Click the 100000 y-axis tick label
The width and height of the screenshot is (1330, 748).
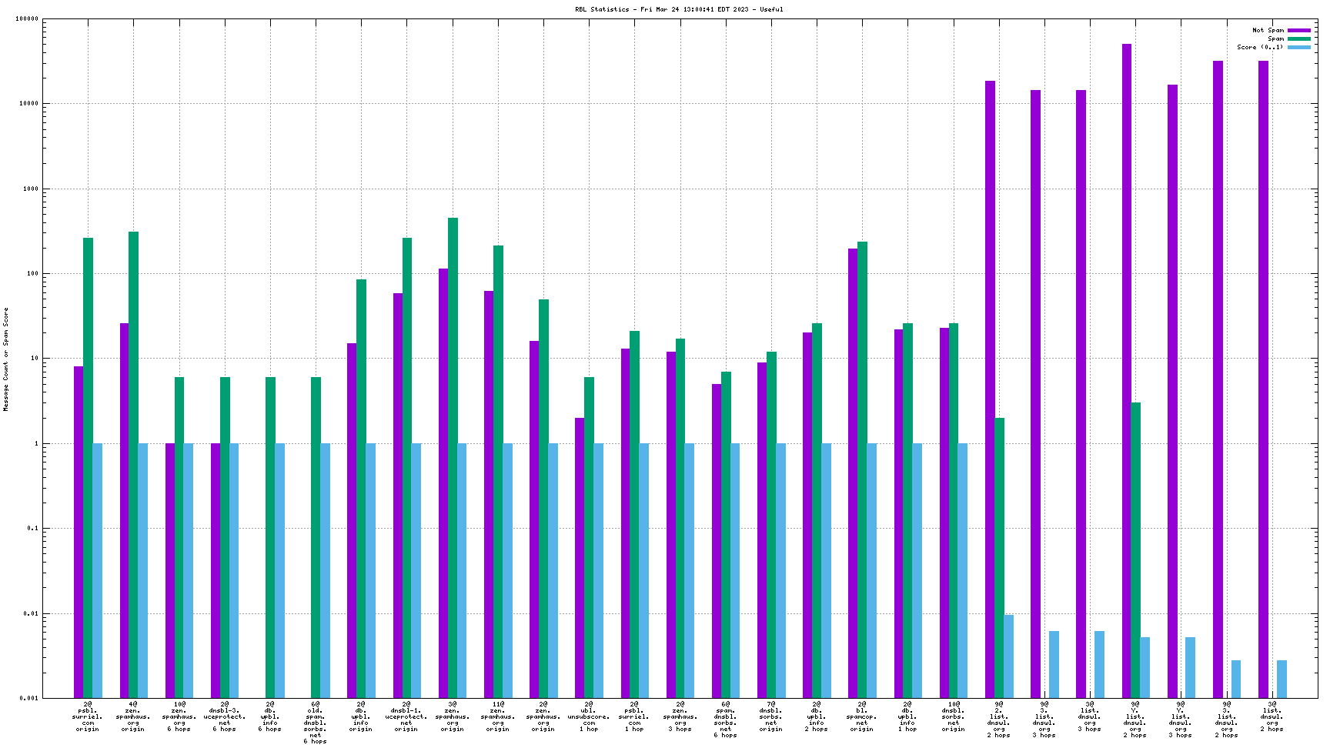27,19
